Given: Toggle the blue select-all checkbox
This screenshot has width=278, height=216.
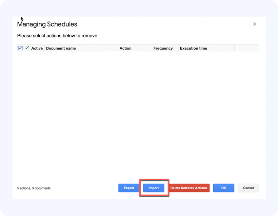Looking at the screenshot, I should (20, 48).
